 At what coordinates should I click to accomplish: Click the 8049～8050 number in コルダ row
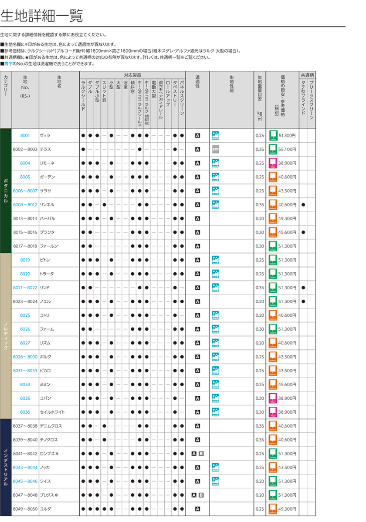(25, 509)
